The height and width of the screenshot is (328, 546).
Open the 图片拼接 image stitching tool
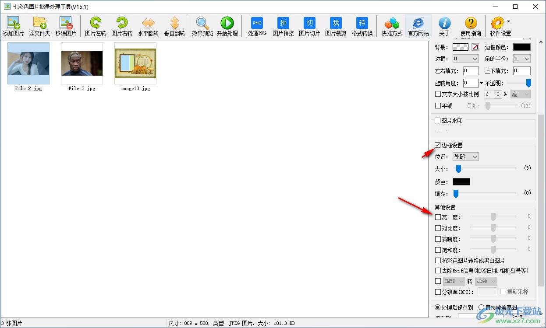283,26
